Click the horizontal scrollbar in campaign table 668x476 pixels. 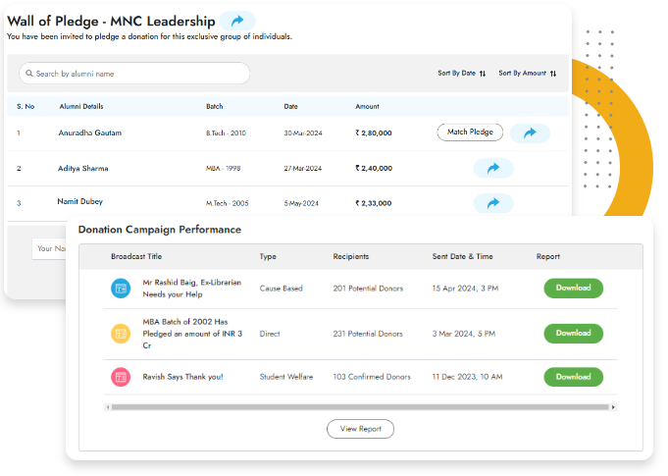point(353,406)
